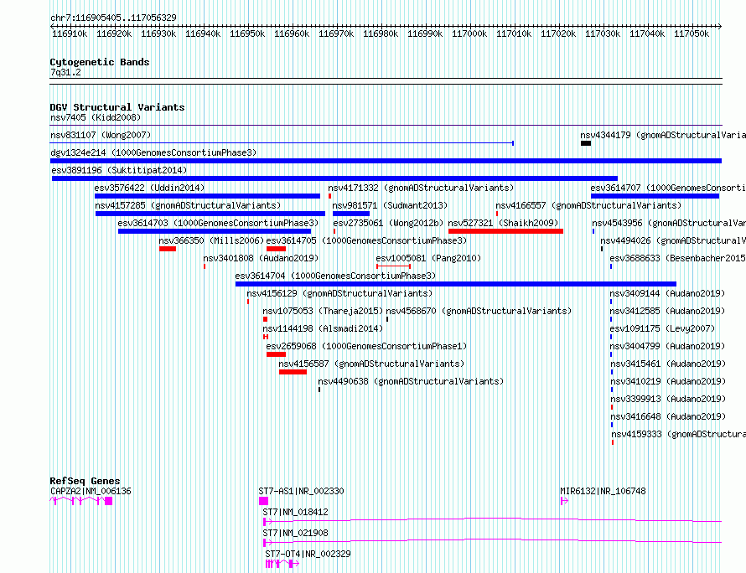
Task: Click the MIR6132|NR_106748 gene label
Action: tap(603, 491)
